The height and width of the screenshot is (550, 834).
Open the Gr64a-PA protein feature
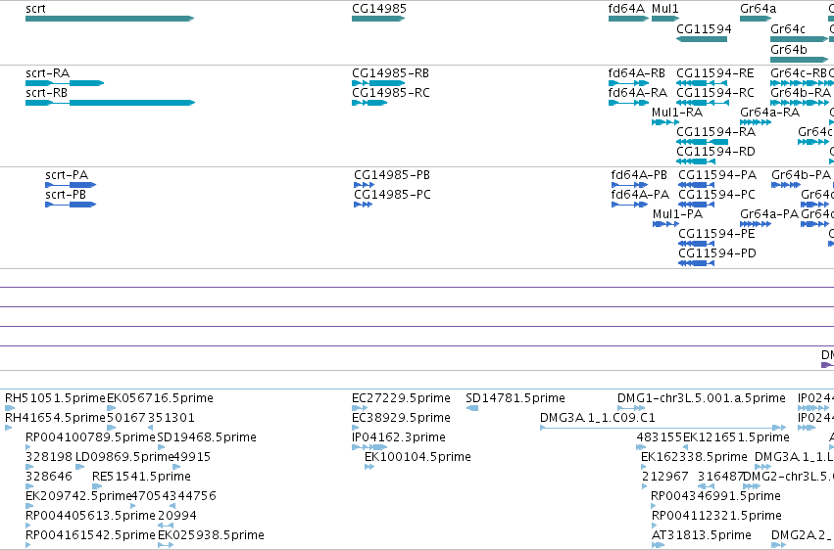(756, 224)
